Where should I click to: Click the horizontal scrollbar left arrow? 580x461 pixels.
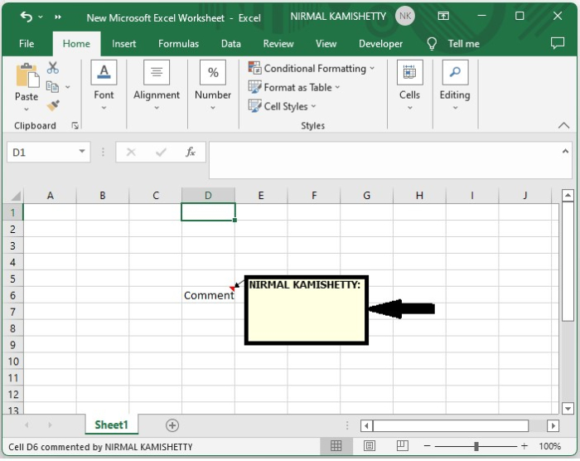(366, 426)
